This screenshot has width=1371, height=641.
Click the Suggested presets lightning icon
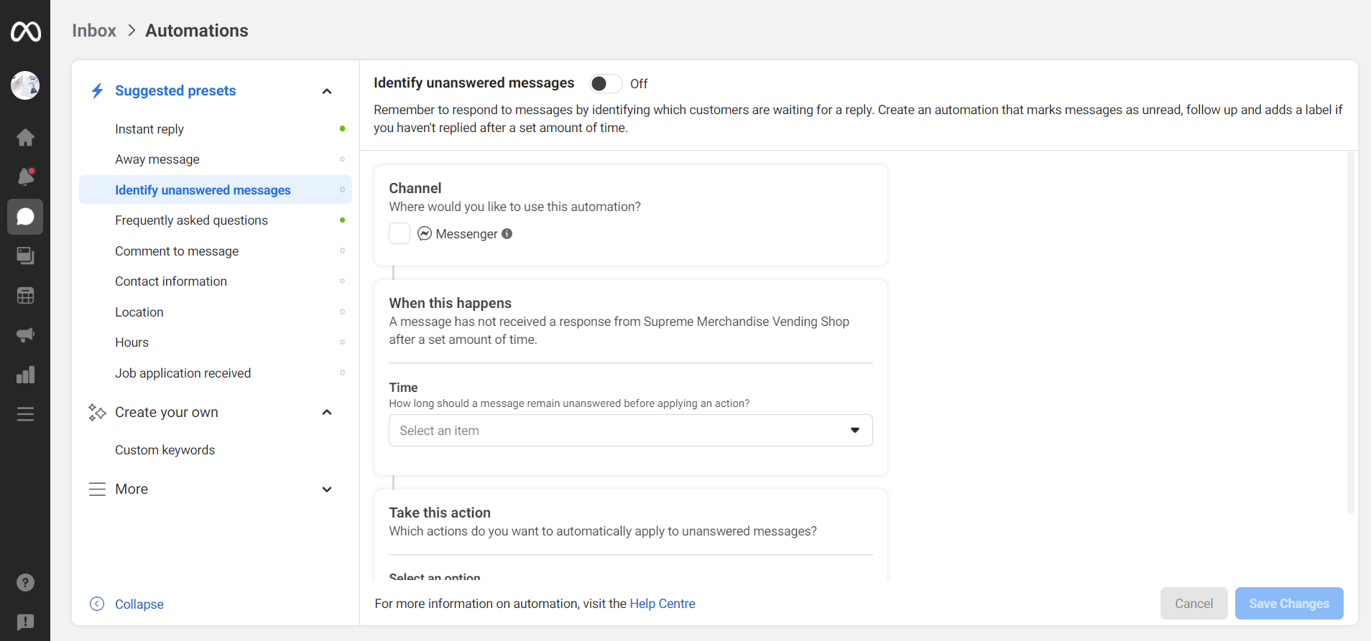(97, 90)
